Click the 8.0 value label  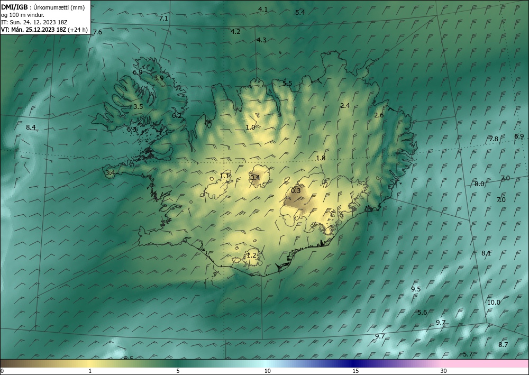tap(479, 184)
